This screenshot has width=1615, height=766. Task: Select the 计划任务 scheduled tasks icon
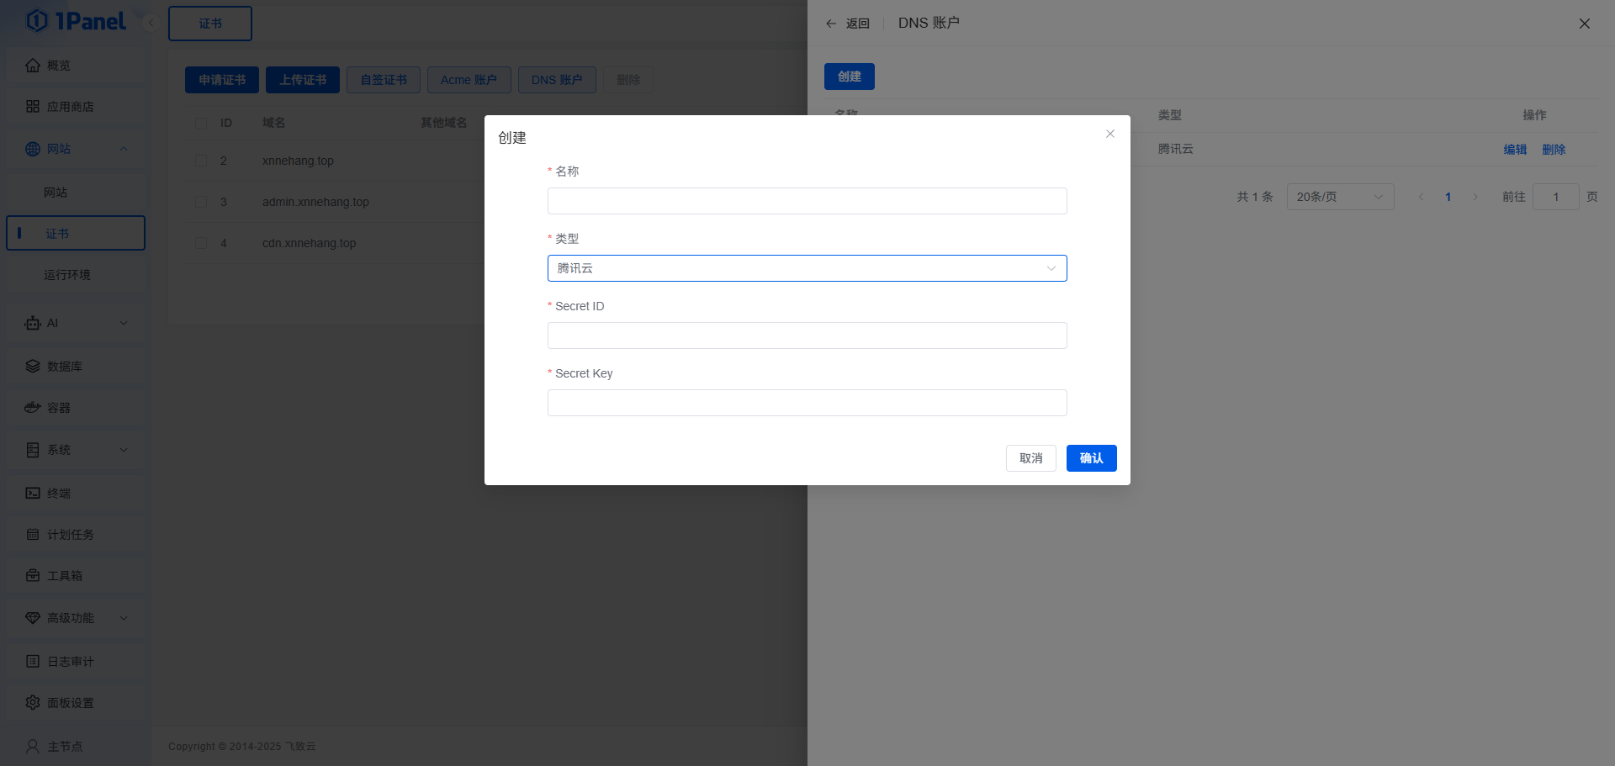[x=32, y=534]
